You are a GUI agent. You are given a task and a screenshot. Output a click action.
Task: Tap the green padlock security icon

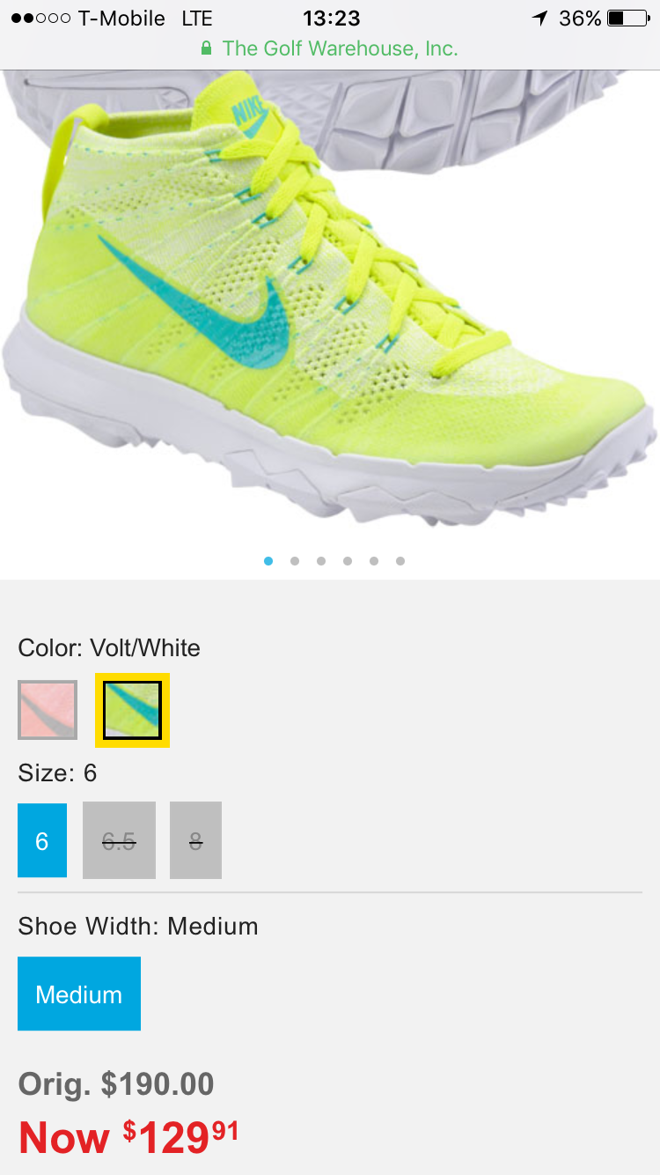click(207, 48)
